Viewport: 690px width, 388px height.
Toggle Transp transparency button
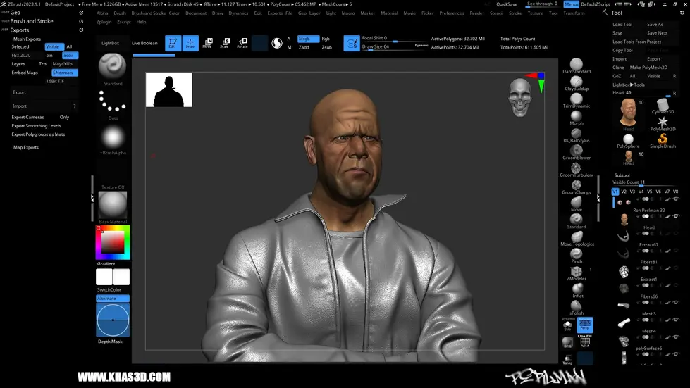pyautogui.click(x=567, y=359)
